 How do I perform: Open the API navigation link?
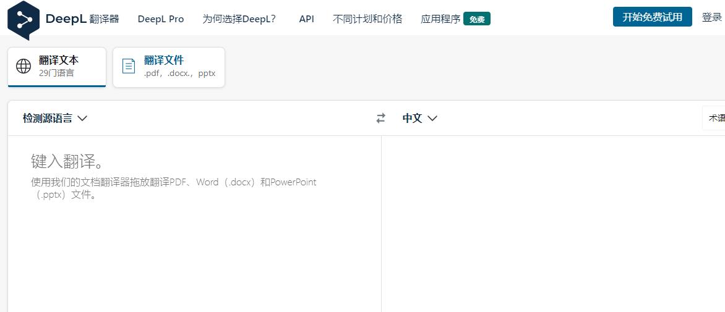click(x=307, y=19)
